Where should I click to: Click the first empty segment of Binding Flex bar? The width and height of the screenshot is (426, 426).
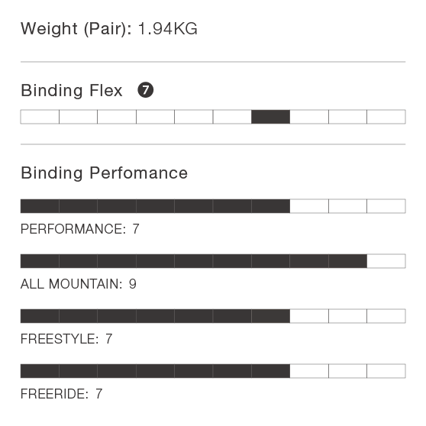pyautogui.click(x=40, y=117)
